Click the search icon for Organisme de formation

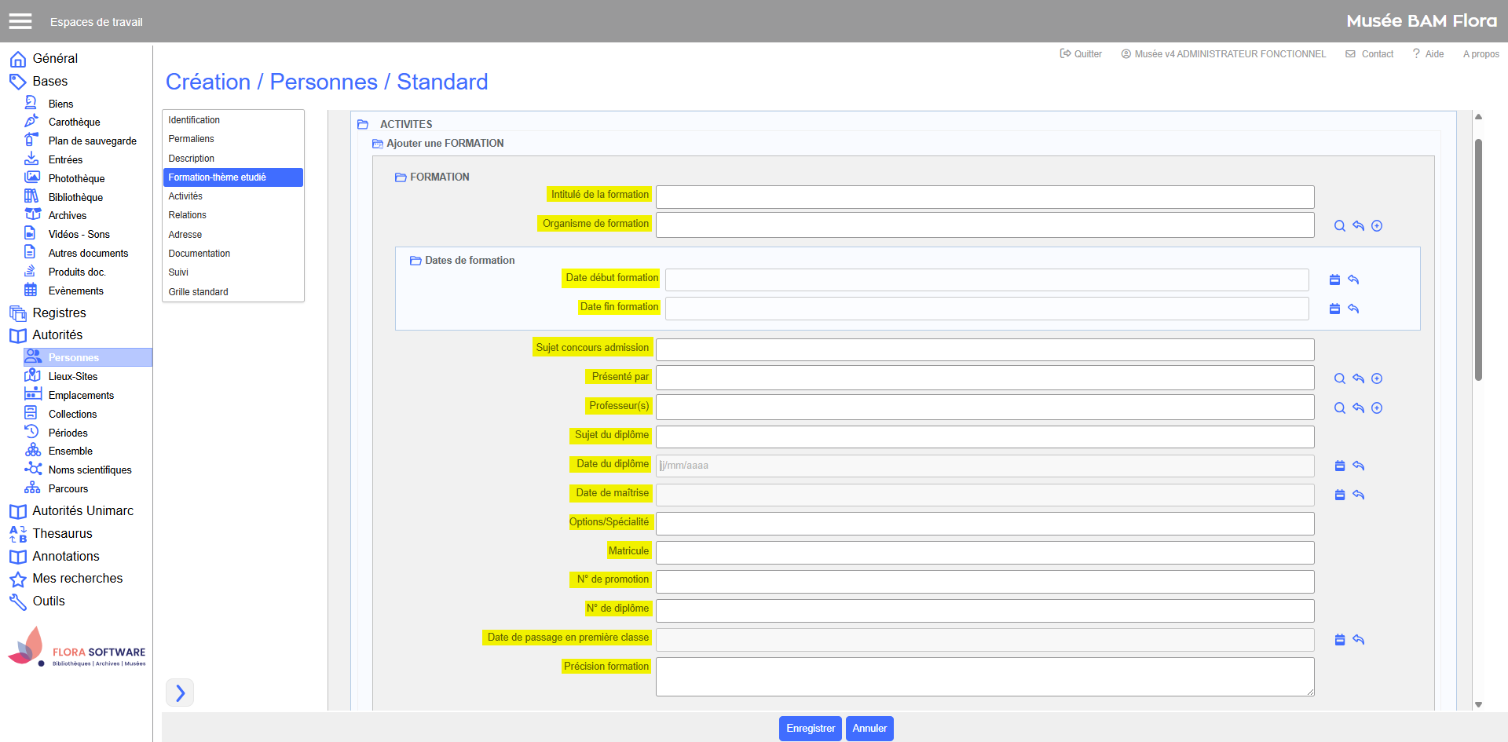coord(1339,226)
